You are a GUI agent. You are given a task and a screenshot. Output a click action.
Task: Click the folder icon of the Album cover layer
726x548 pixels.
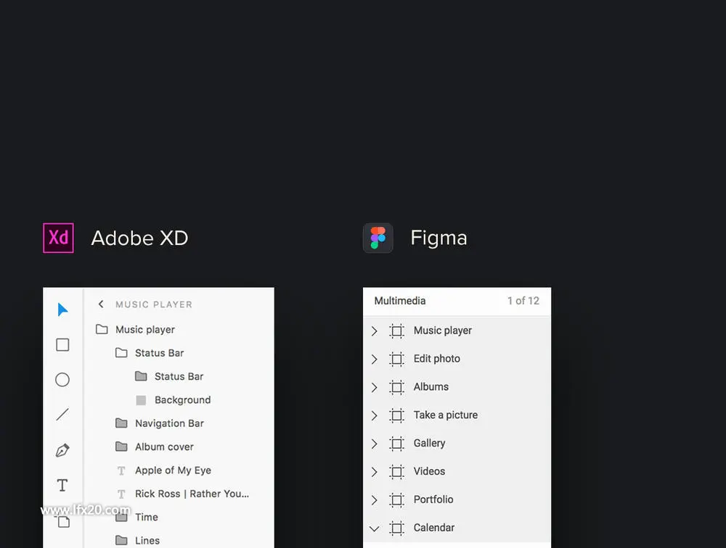click(121, 447)
